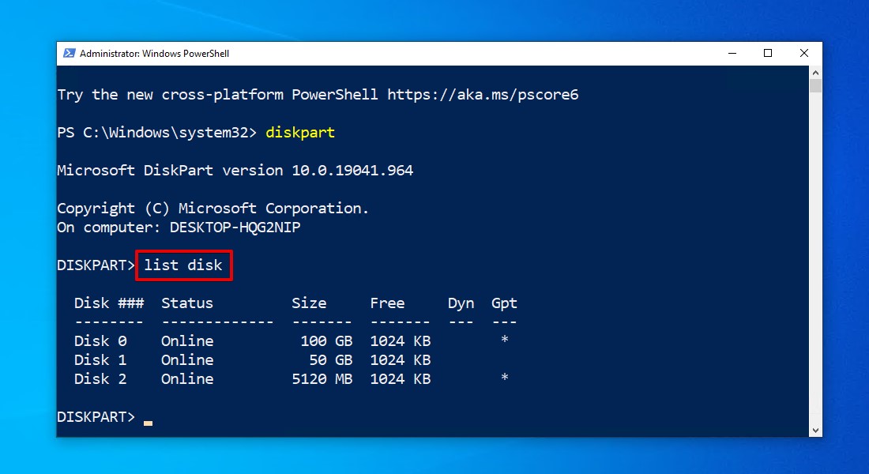This screenshot has width=869, height=474.
Task: Click the 'Disk 0' row label
Action: (100, 341)
